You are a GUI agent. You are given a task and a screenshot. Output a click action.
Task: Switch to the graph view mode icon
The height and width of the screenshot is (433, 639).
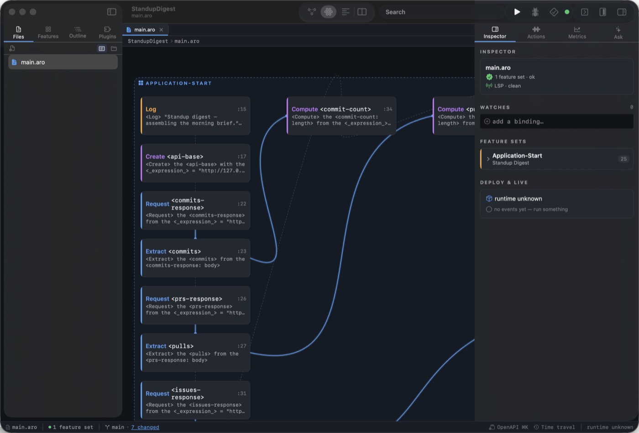pos(312,12)
